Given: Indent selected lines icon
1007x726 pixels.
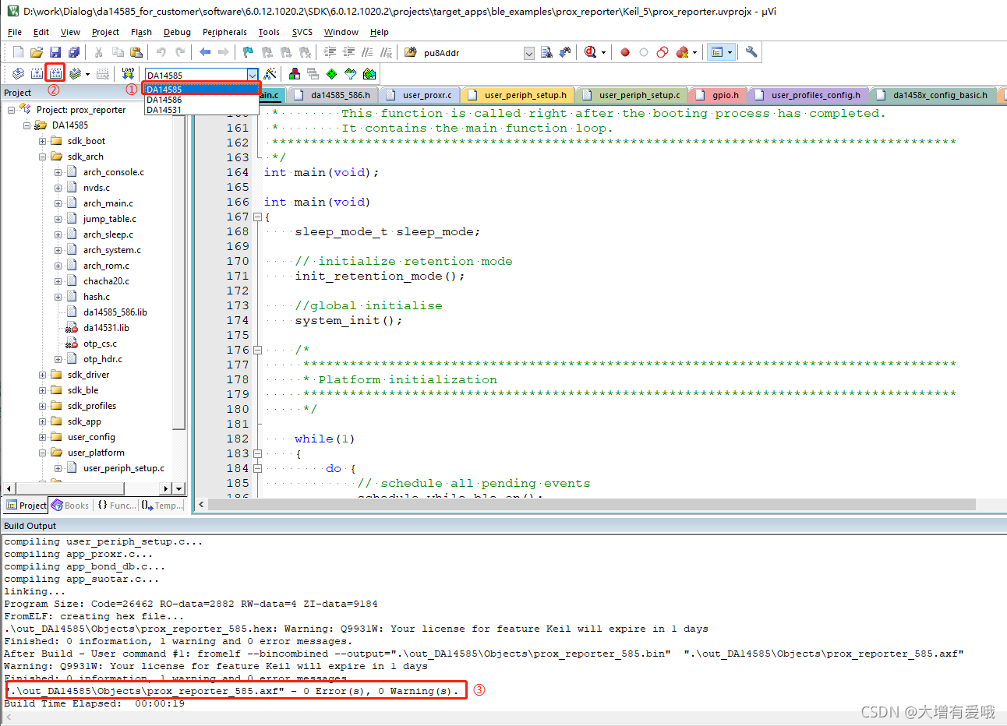Looking at the screenshot, I should pos(330,52).
